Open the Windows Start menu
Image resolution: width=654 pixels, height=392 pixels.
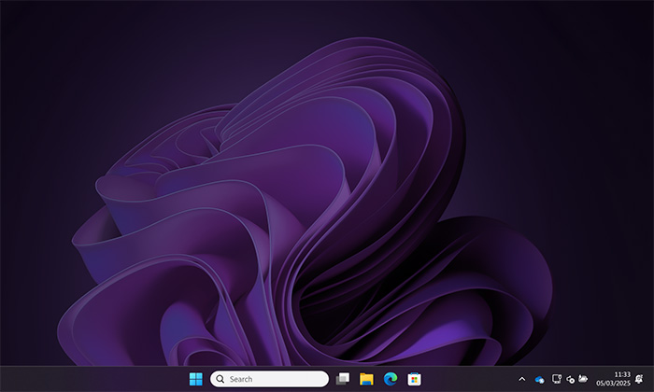[195, 379]
